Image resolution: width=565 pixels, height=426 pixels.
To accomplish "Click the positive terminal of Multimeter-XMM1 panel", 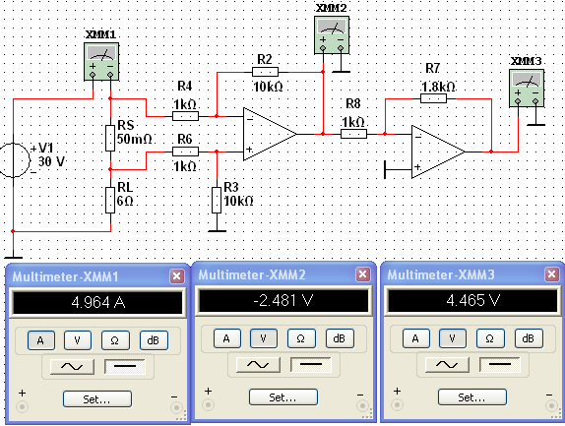I will (22, 407).
